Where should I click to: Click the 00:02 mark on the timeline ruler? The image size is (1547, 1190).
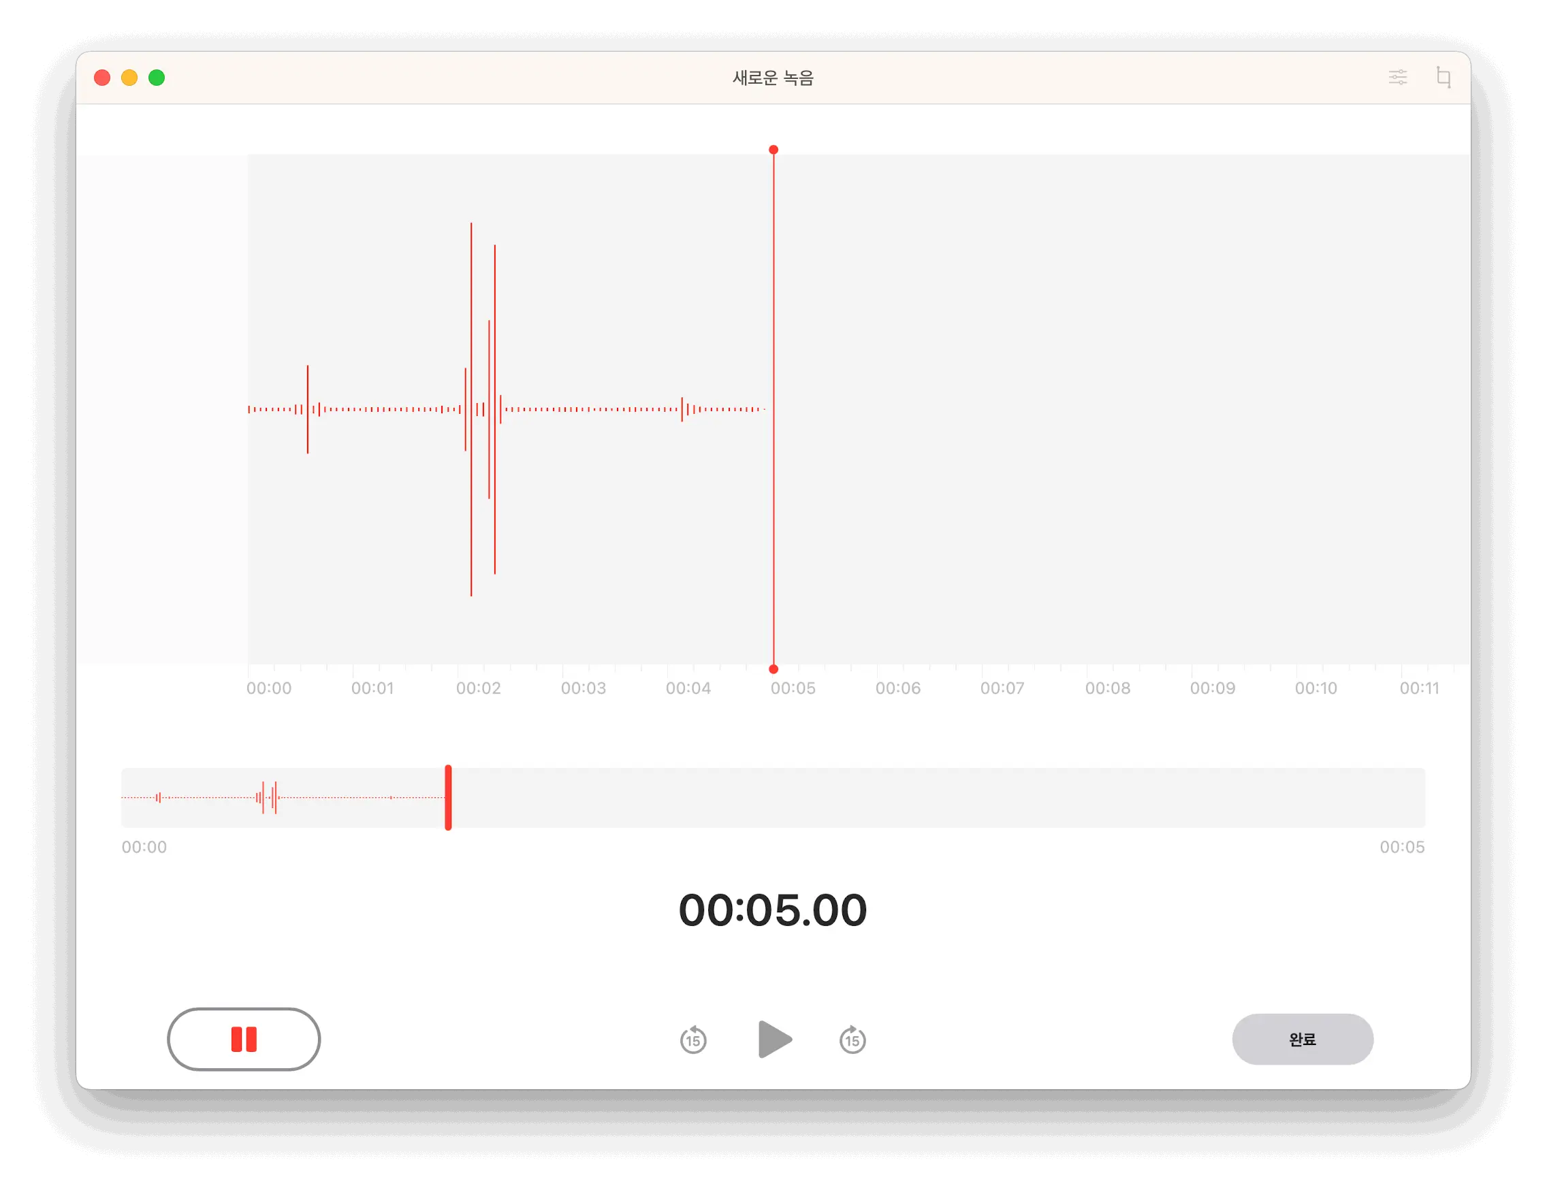point(478,688)
